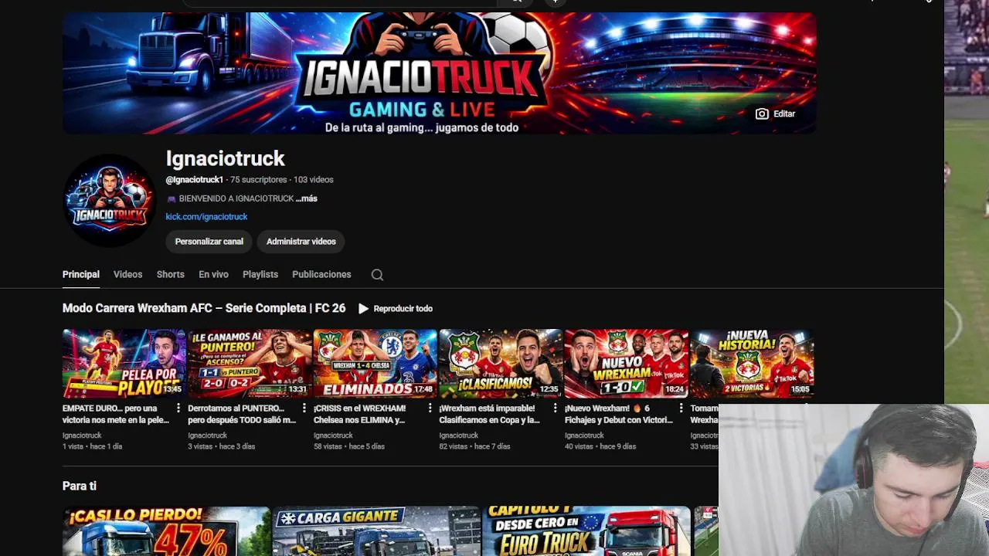Open the Shorts tab
The height and width of the screenshot is (556, 989).
tap(170, 274)
